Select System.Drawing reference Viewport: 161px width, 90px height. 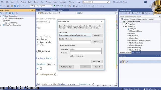(135, 47)
